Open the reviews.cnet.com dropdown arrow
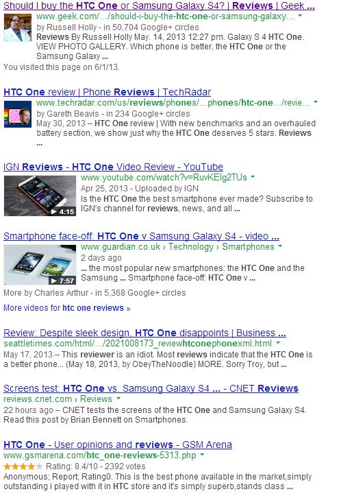The height and width of the screenshot is (496, 341). pos(118,399)
